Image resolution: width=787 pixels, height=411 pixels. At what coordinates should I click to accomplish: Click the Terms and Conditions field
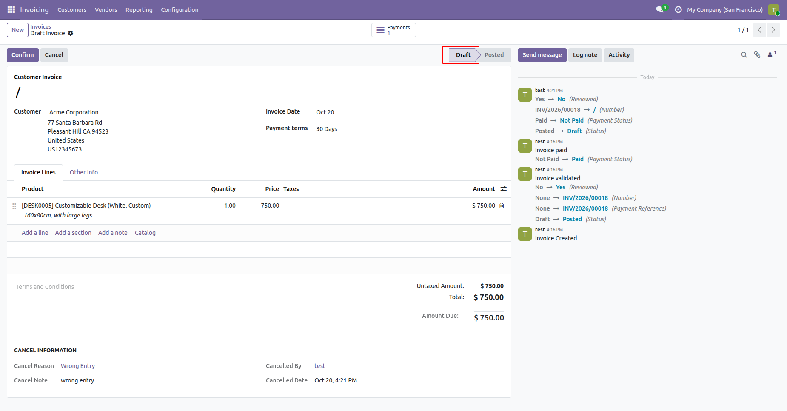tap(45, 287)
